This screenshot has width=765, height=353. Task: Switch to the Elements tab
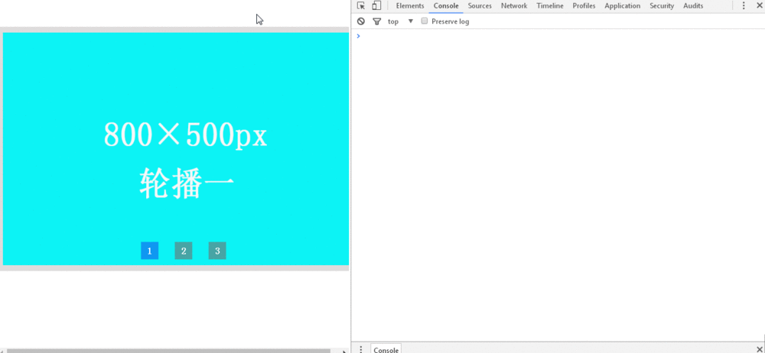click(410, 6)
